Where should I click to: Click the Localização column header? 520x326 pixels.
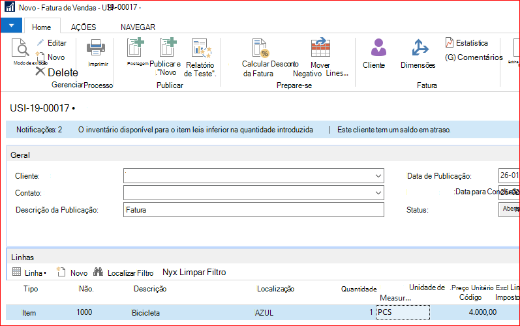tap(275, 289)
